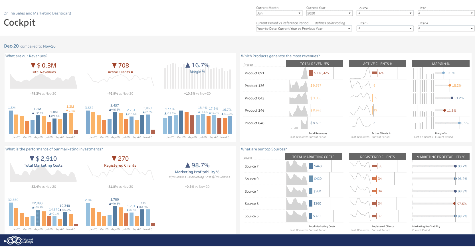Viewport: 475px width, 247px height.
Task: Expand the Source filter dropdown
Action: [385, 13]
